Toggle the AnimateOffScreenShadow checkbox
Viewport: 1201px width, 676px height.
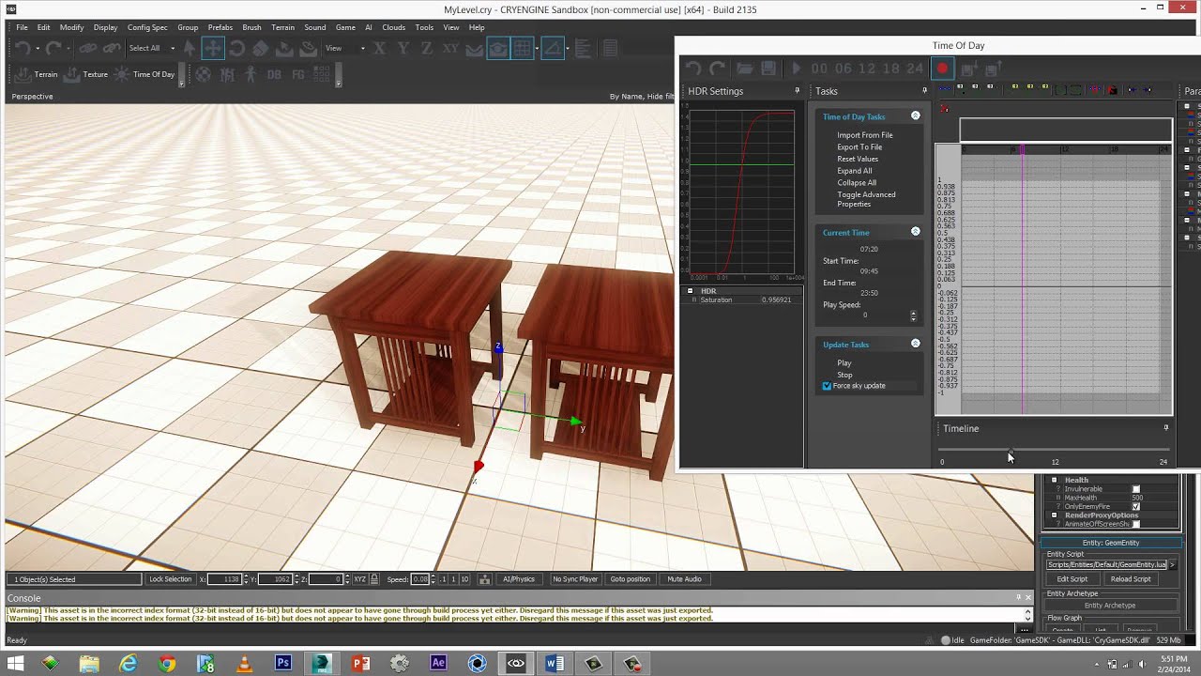[1136, 524]
